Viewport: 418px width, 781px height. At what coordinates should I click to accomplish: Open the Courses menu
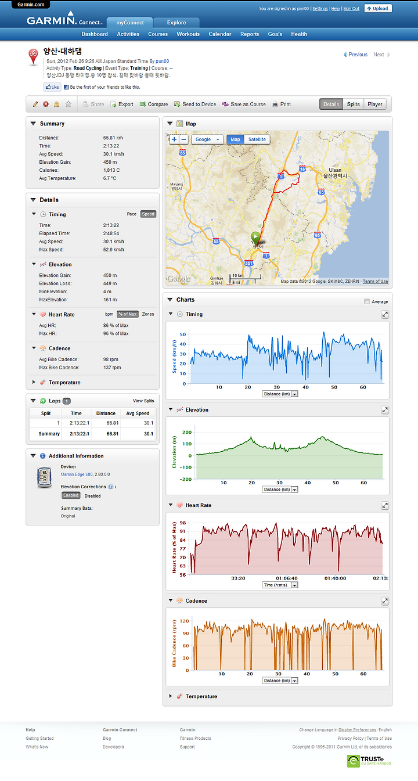pos(158,34)
